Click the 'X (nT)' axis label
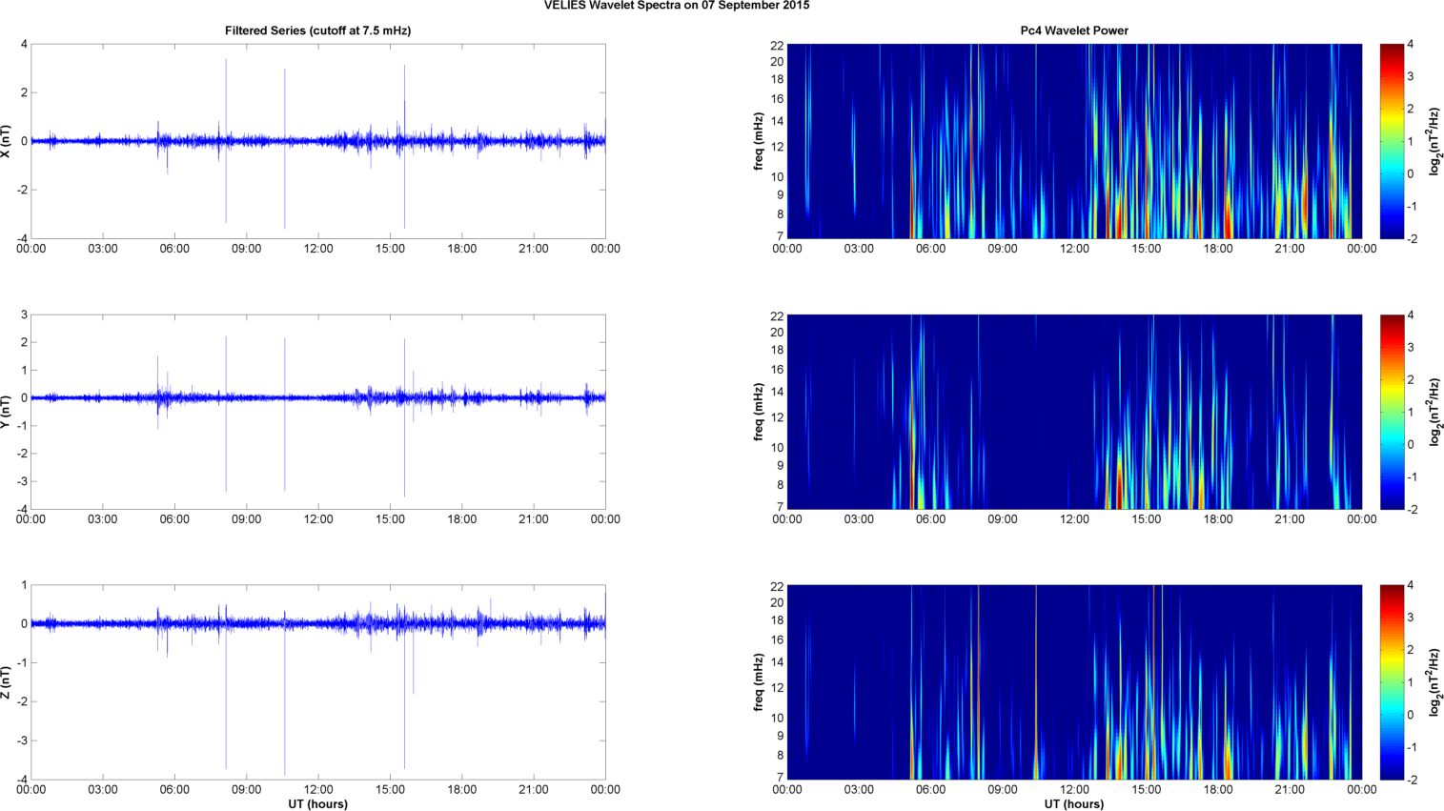This screenshot has height=811, width=1444. (7, 141)
